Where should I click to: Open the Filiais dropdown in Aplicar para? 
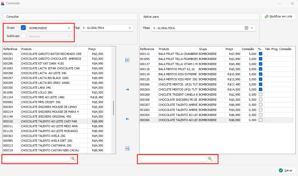252,28
